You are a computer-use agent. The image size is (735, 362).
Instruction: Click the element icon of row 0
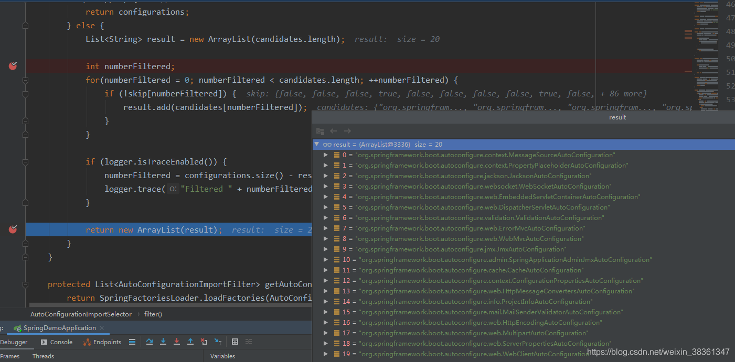[336, 155]
